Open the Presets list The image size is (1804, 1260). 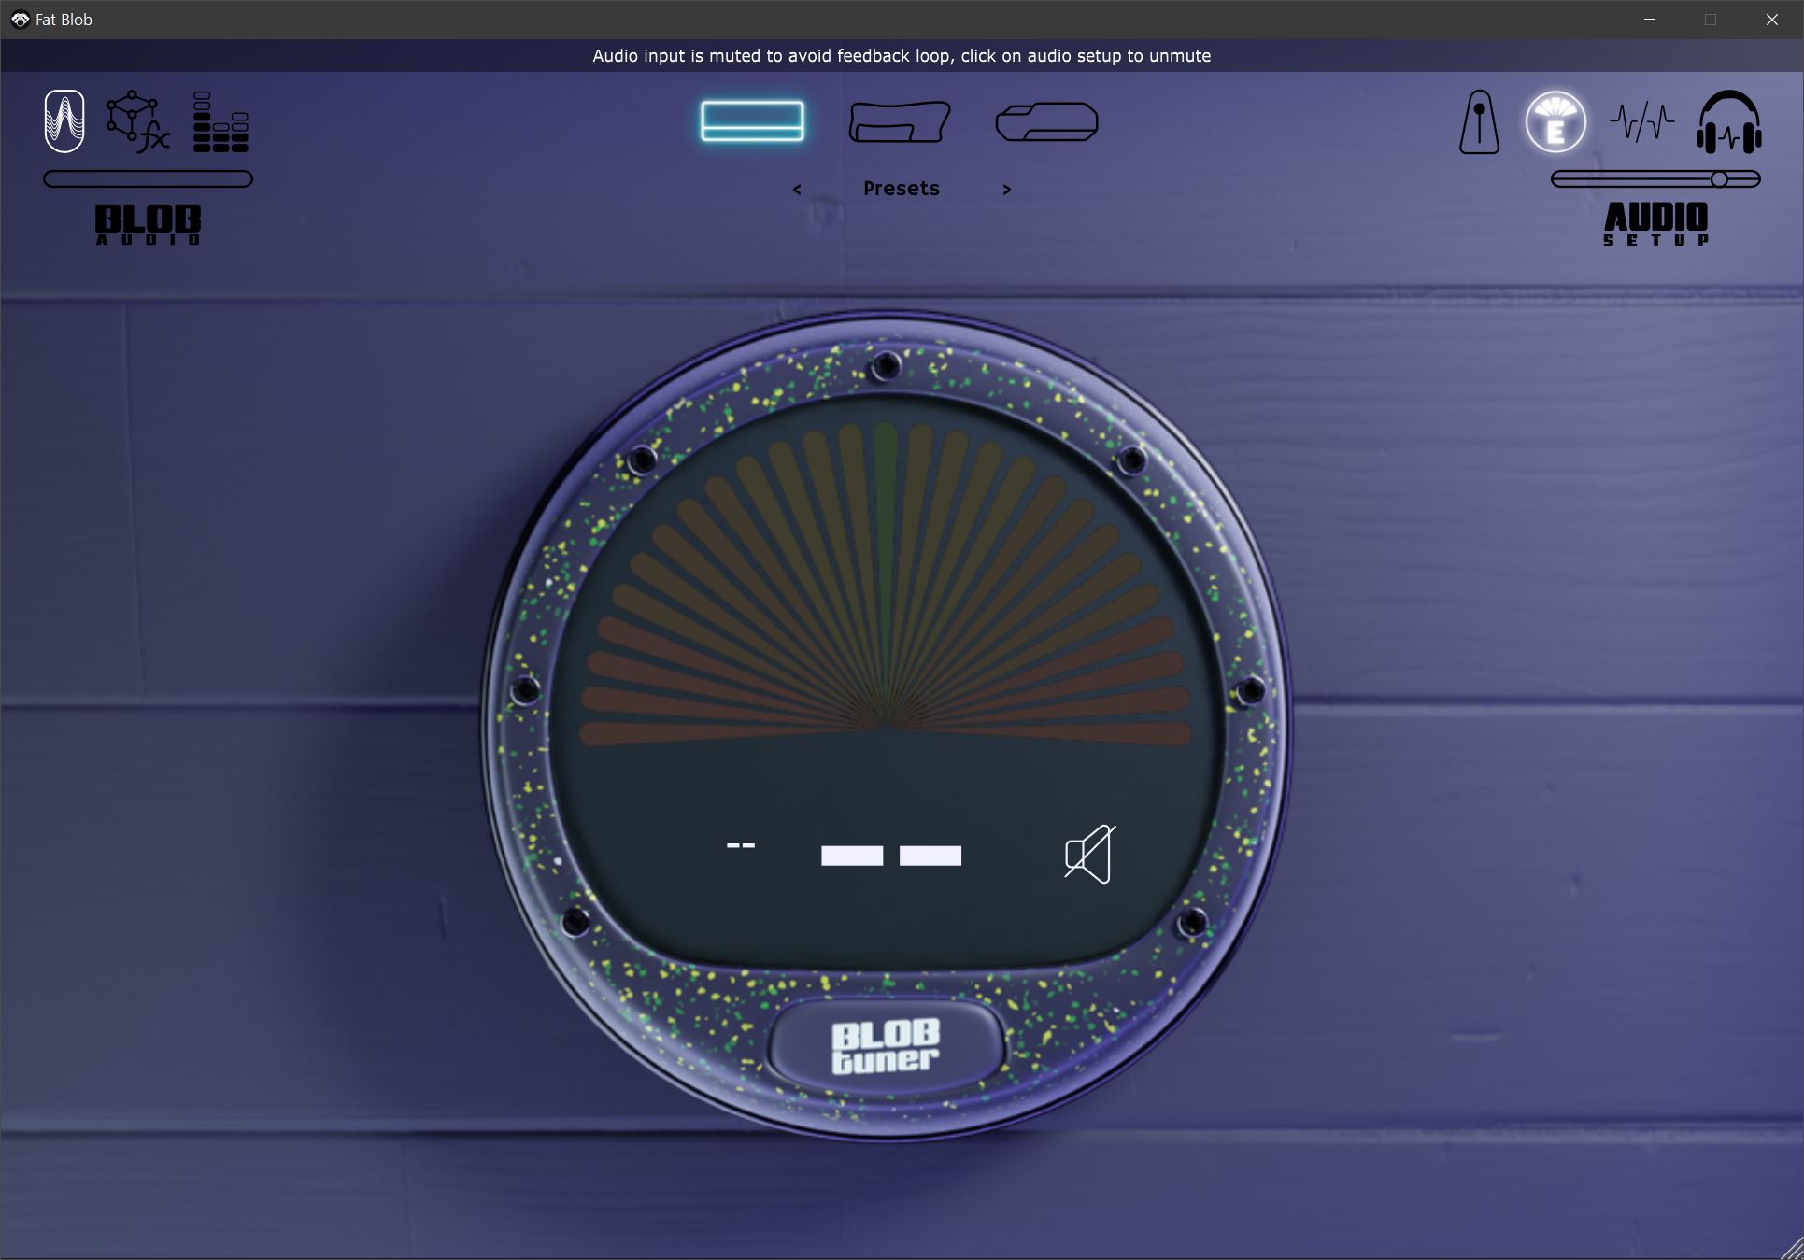901,189
